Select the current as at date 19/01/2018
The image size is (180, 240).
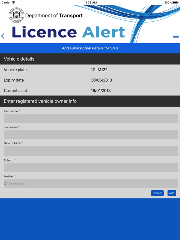tap(101, 90)
